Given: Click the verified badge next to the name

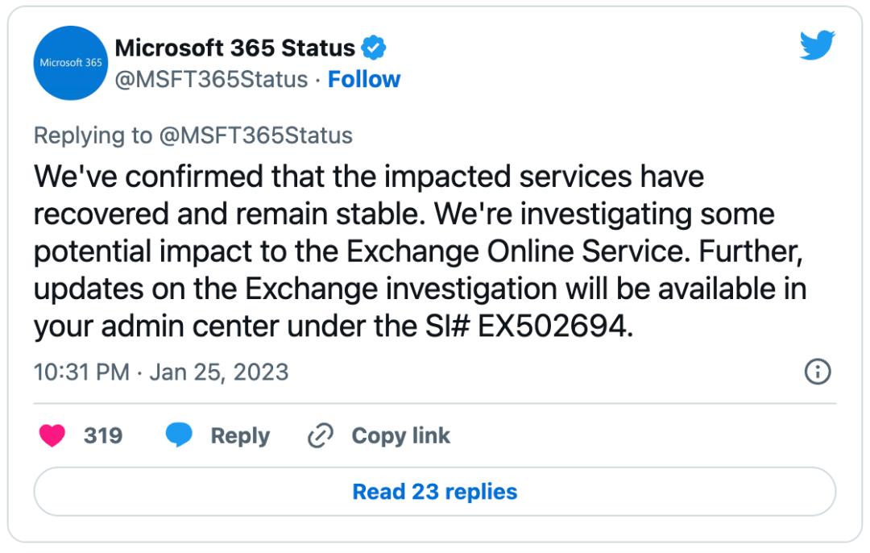Looking at the screenshot, I should 374,48.
